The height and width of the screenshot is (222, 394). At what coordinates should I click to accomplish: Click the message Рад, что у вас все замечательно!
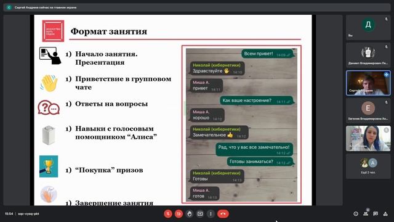(x=254, y=149)
